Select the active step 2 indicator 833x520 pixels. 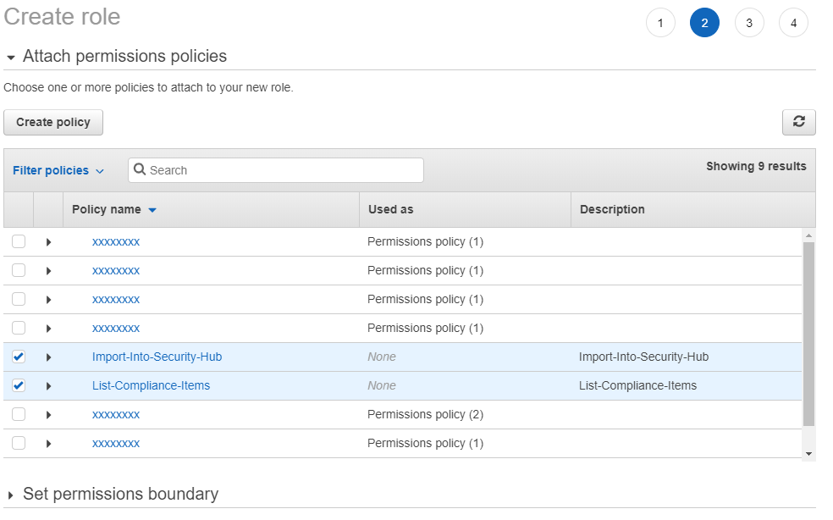tap(704, 23)
